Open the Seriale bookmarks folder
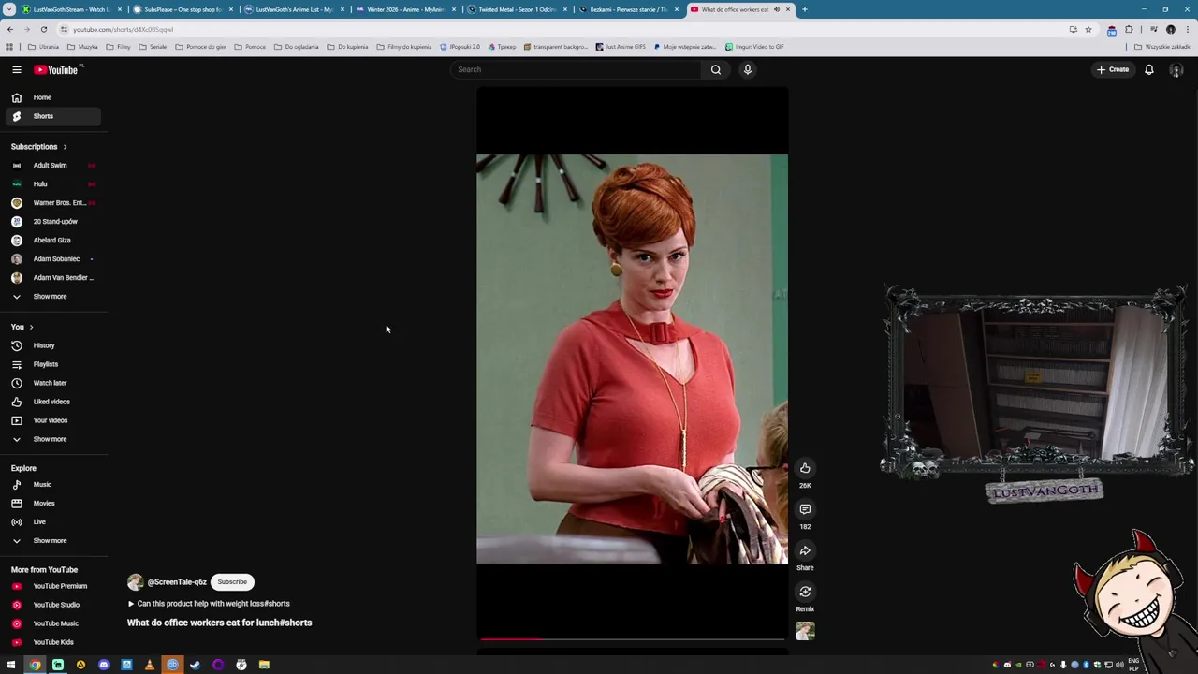The image size is (1198, 674). (x=153, y=47)
